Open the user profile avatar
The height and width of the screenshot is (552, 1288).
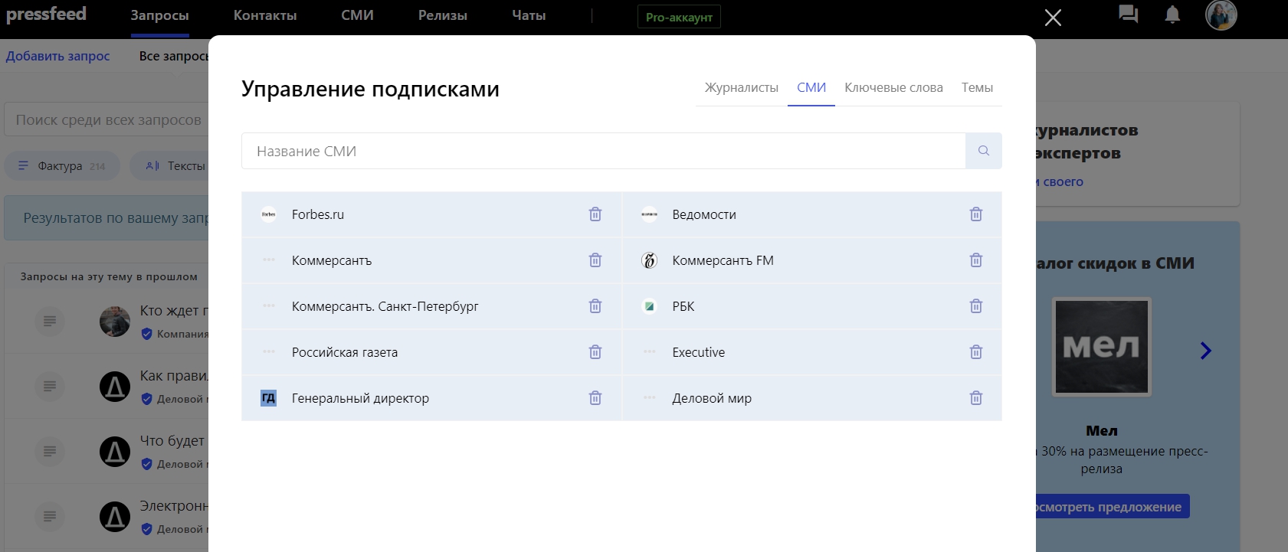tap(1221, 15)
